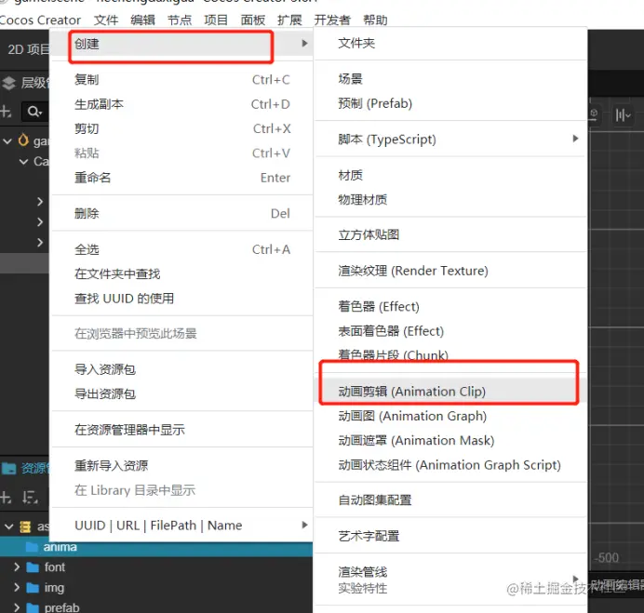Choose 全选 from the context menu

pyautogui.click(x=182, y=249)
